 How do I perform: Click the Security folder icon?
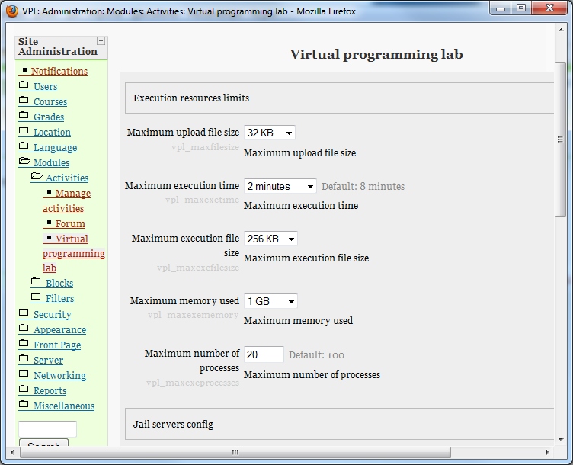point(24,313)
